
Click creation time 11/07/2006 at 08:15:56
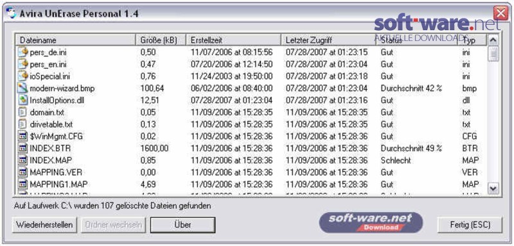[232, 52]
